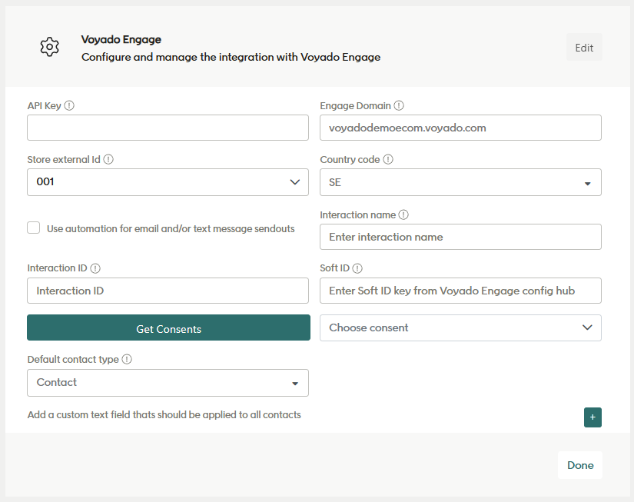Open the Default contact type dropdown
This screenshot has height=502, width=634.
(294, 383)
